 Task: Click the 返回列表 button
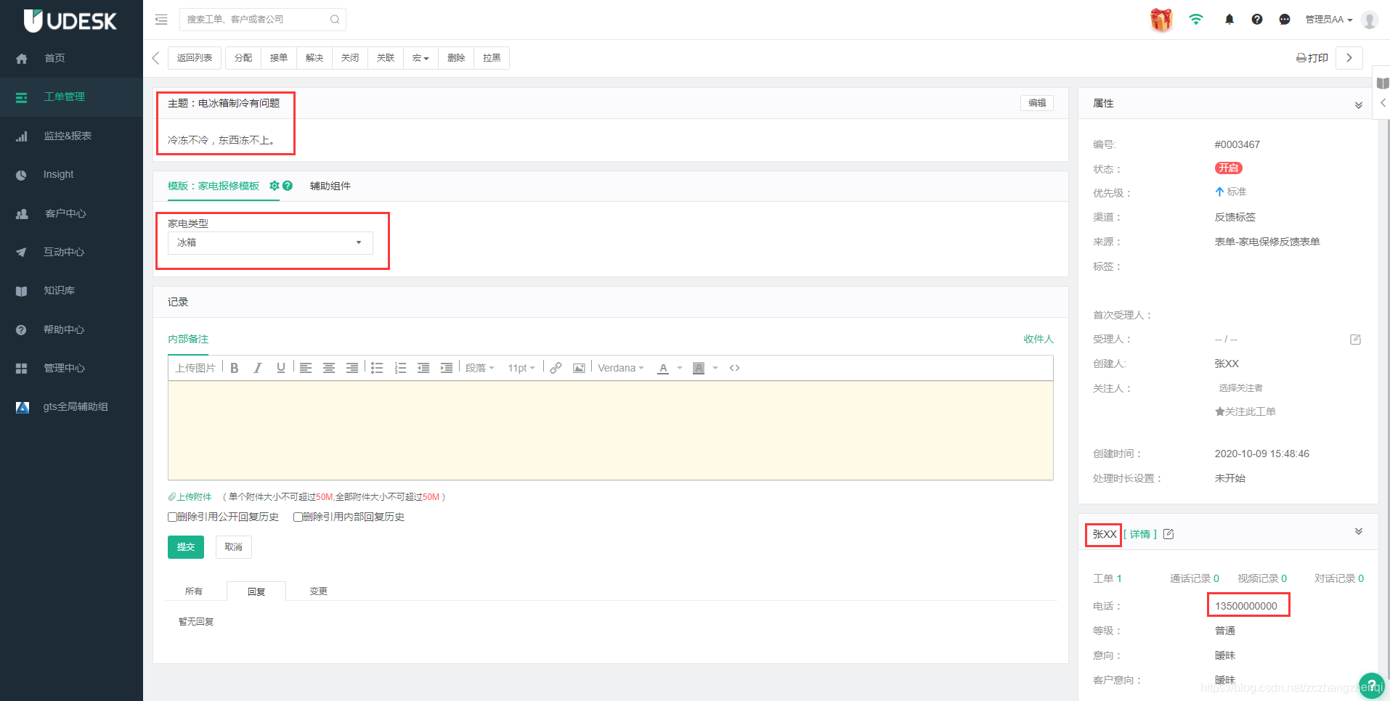pos(195,58)
